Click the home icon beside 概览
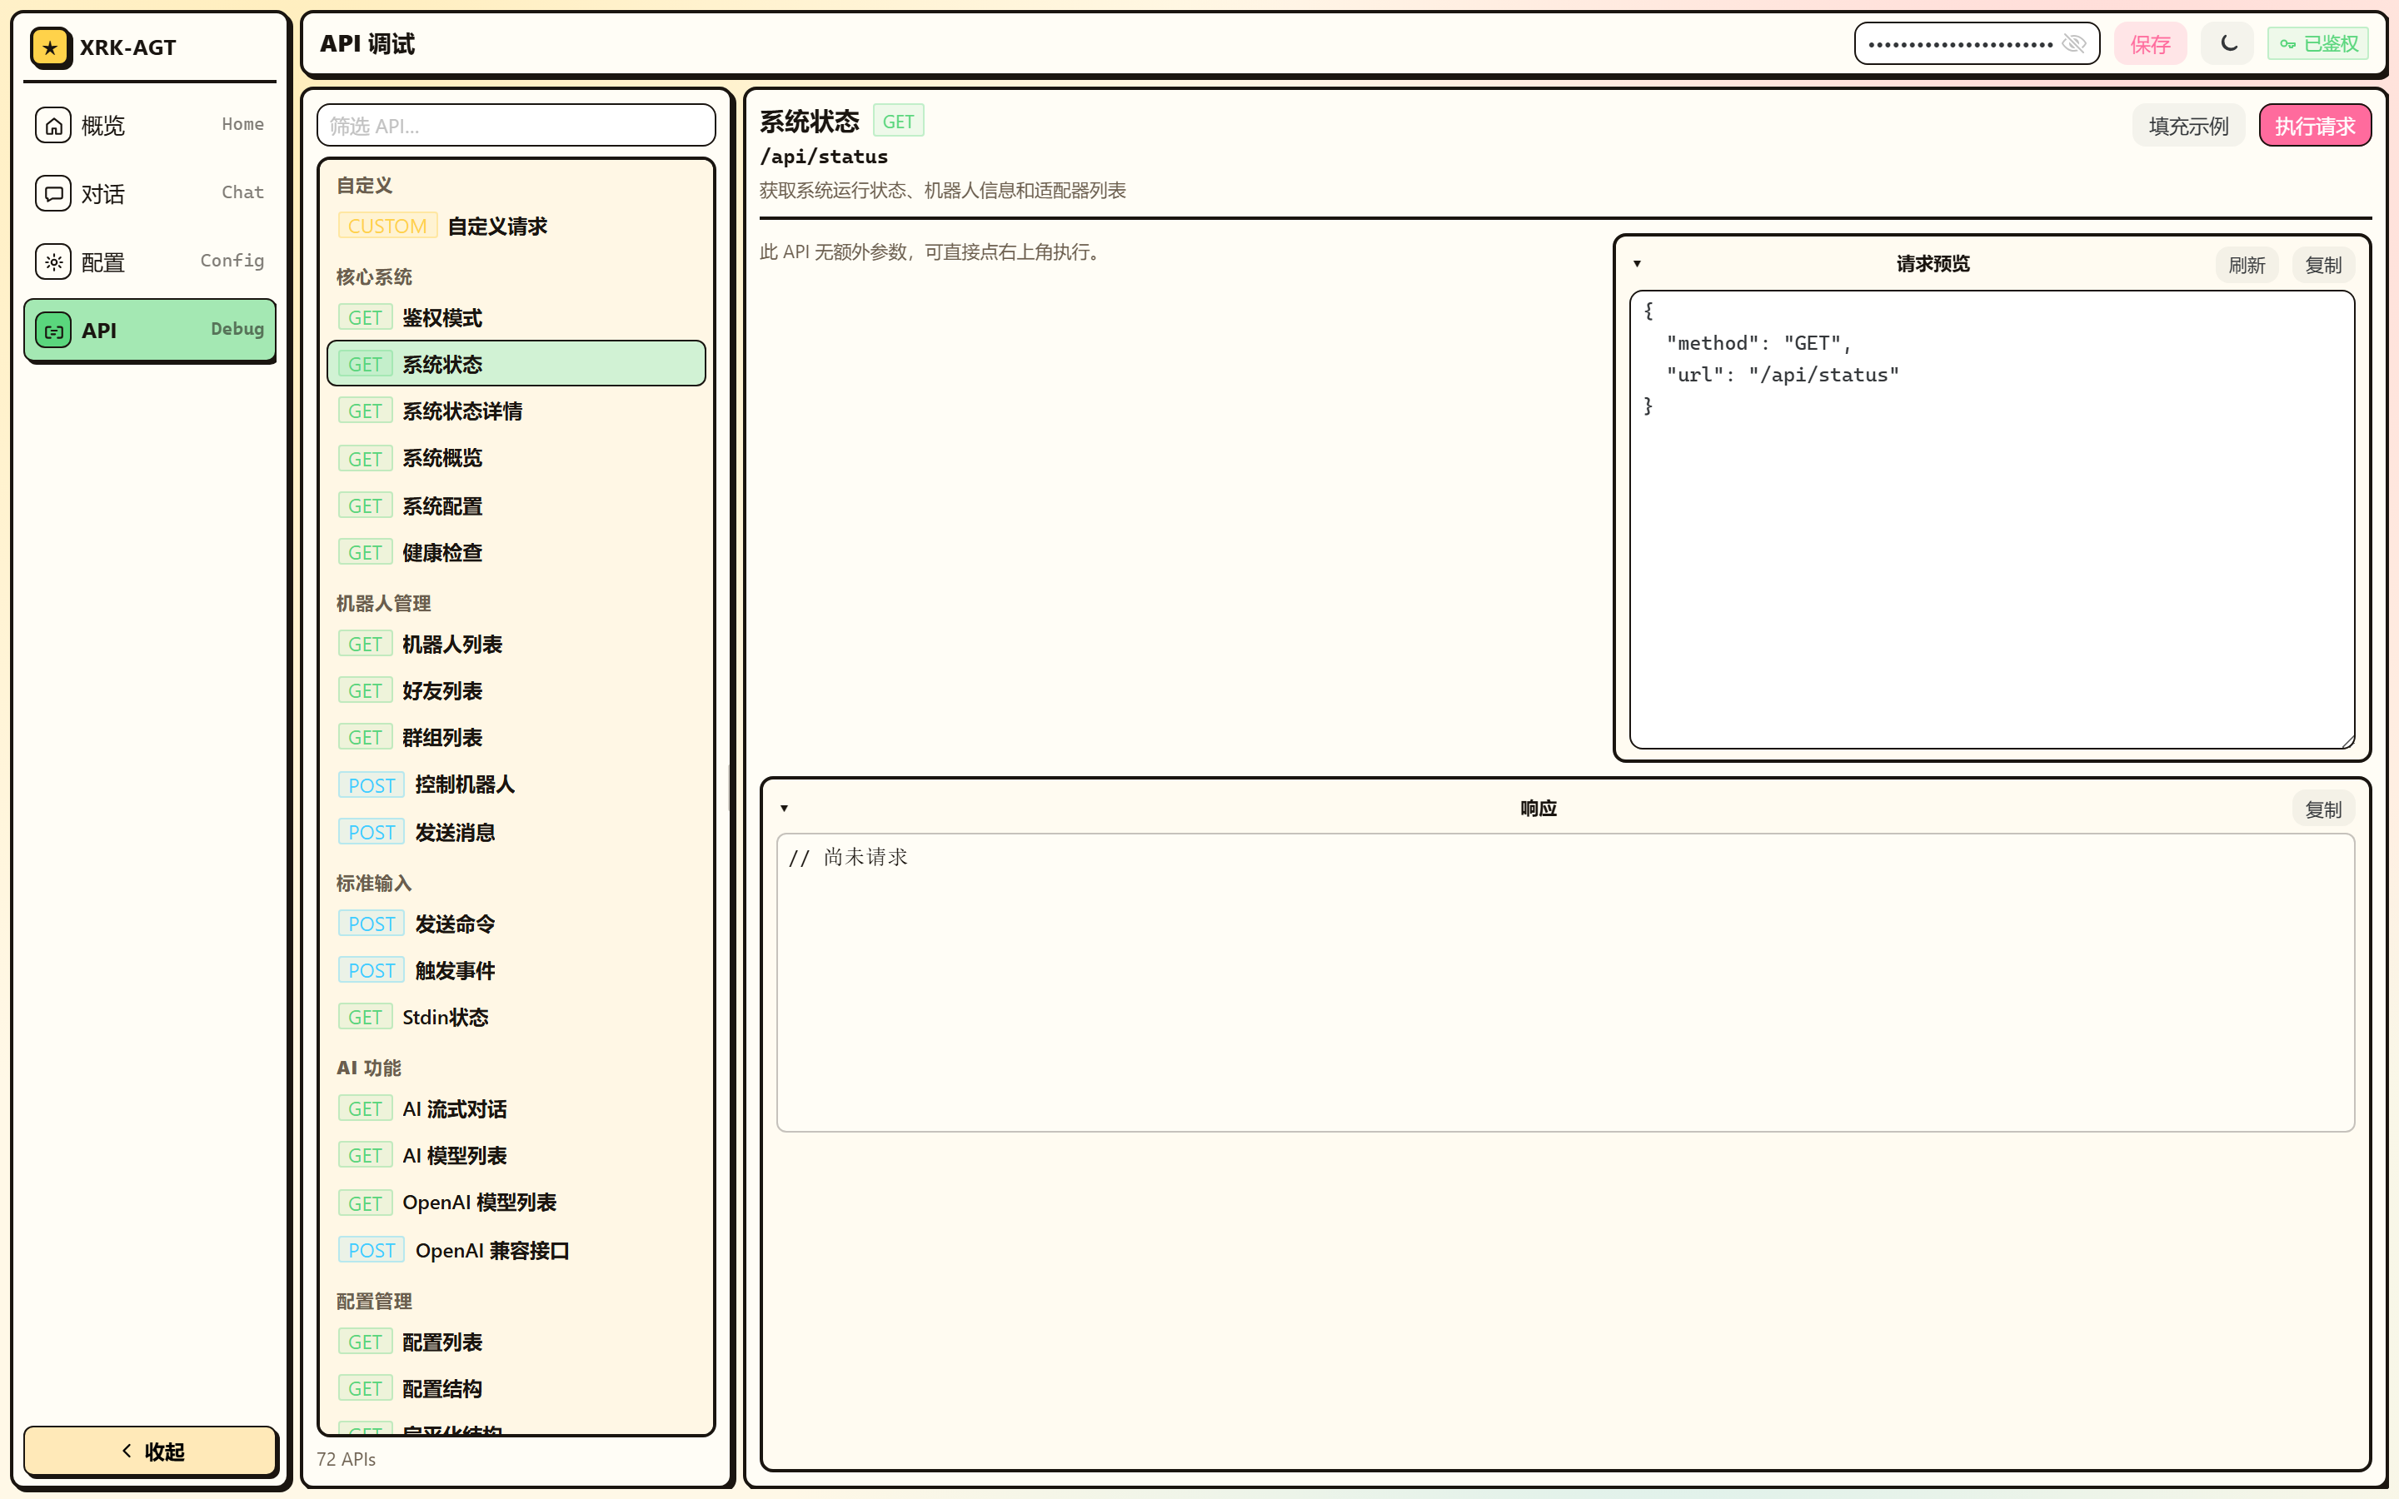 point(53,125)
